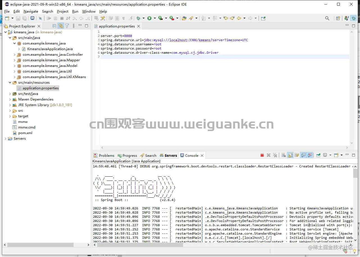Click the Search flashlight toolbar icon
This screenshot has height=257, width=360.
pyautogui.click(x=191, y=18)
